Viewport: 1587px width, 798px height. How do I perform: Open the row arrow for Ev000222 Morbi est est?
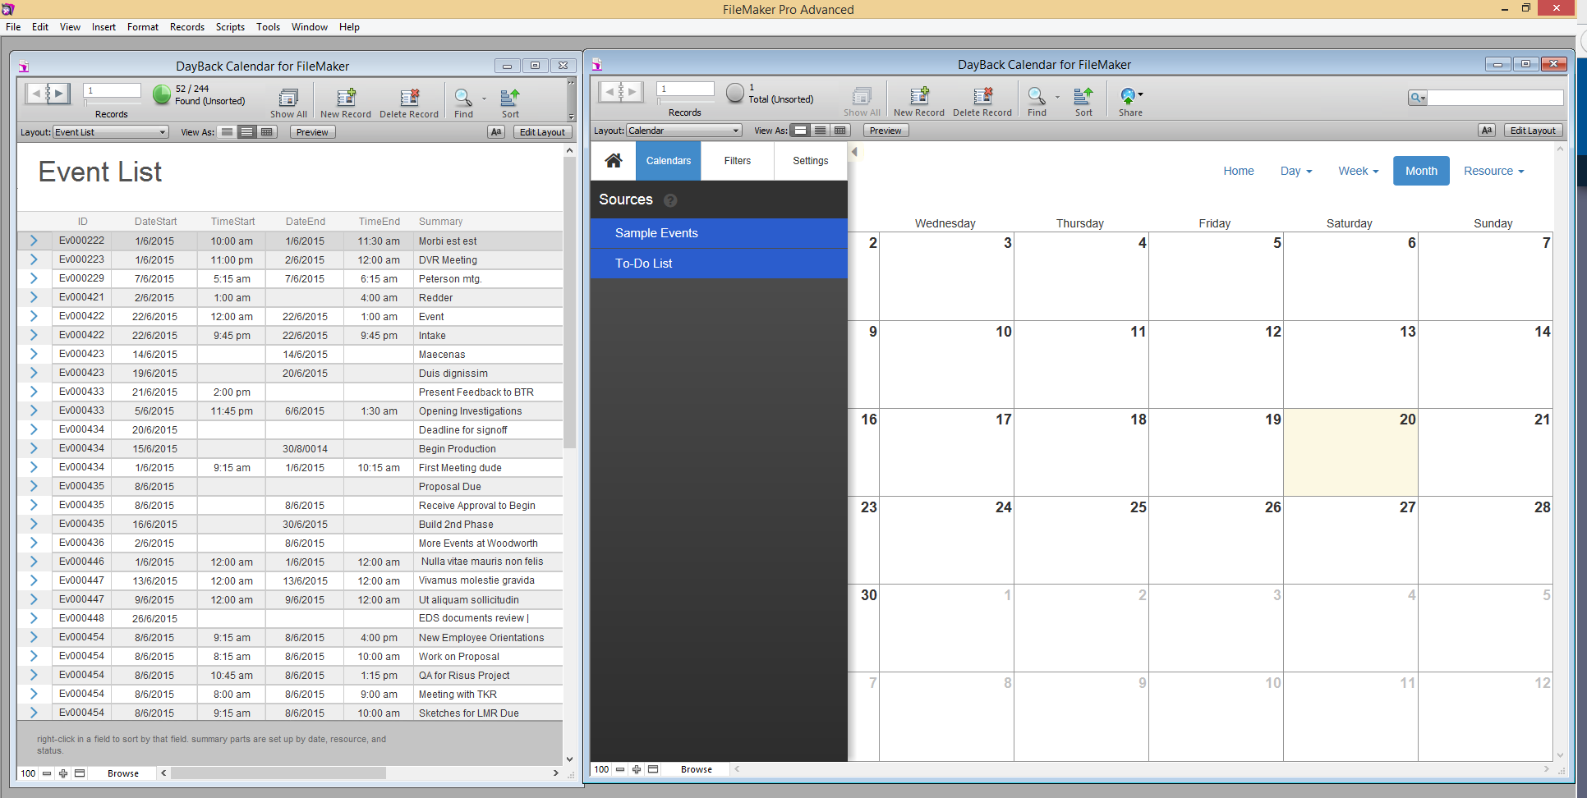(34, 241)
